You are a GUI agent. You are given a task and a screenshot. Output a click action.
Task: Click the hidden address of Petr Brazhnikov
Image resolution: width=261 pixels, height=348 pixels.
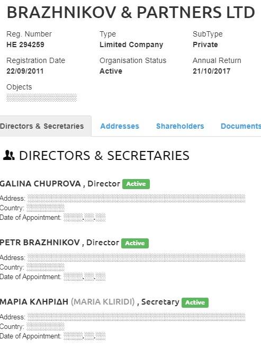(x=137, y=257)
